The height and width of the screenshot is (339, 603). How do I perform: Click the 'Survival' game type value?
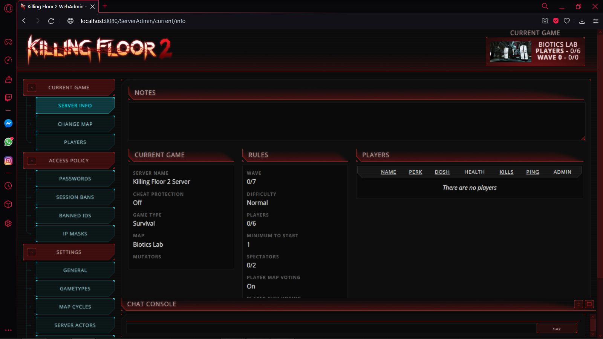144,223
